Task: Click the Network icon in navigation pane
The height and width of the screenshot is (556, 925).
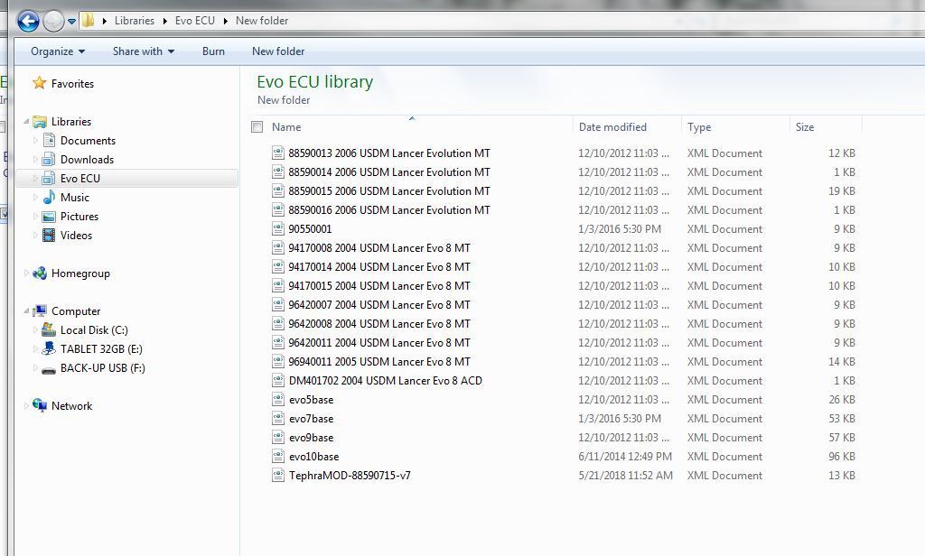Action: coord(40,406)
